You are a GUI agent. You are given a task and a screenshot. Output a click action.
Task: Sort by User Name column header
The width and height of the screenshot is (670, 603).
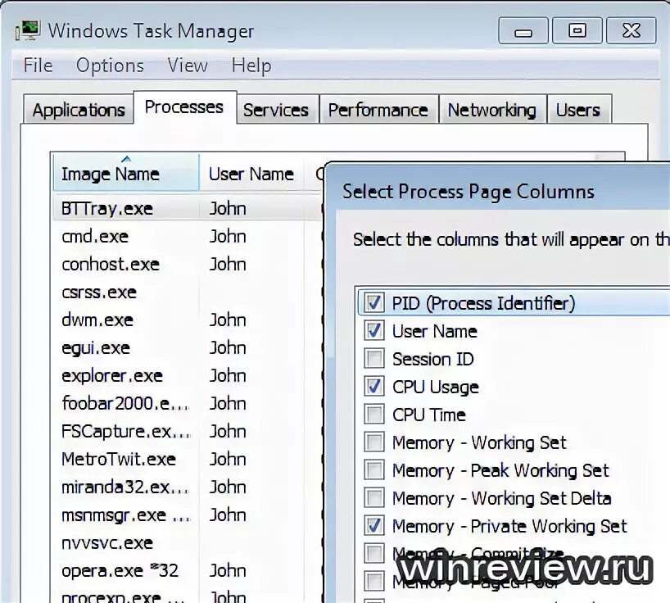coord(251,173)
